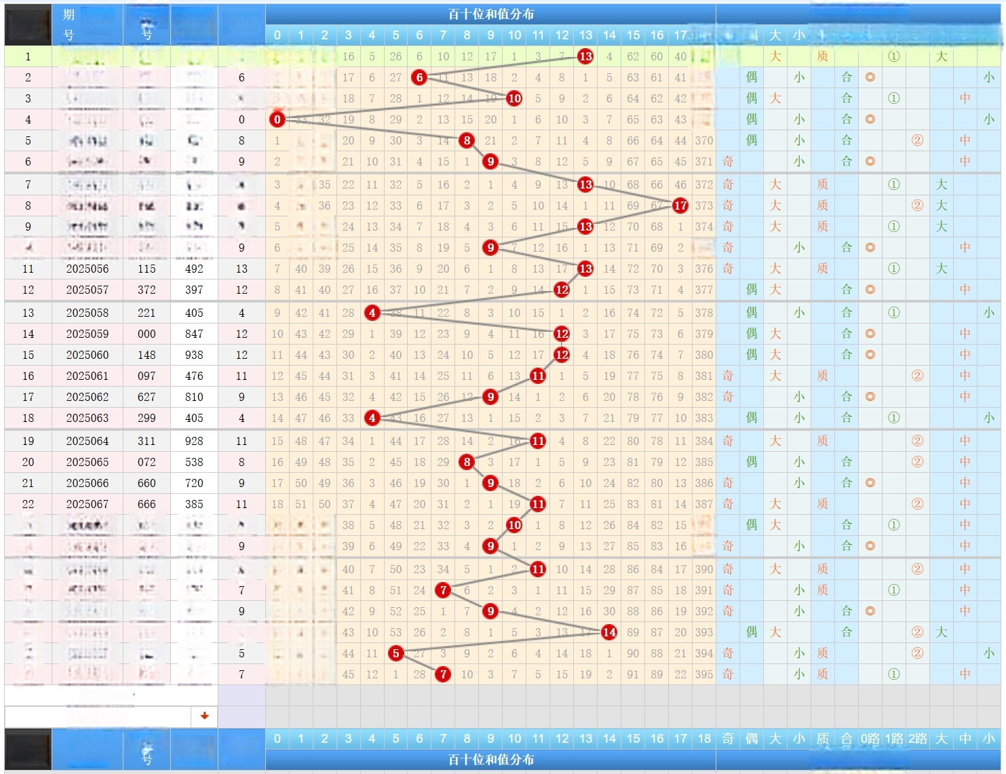The height and width of the screenshot is (774, 1006).
Task: Select red ball 11 in issue 2025067 row
Action: coord(538,504)
